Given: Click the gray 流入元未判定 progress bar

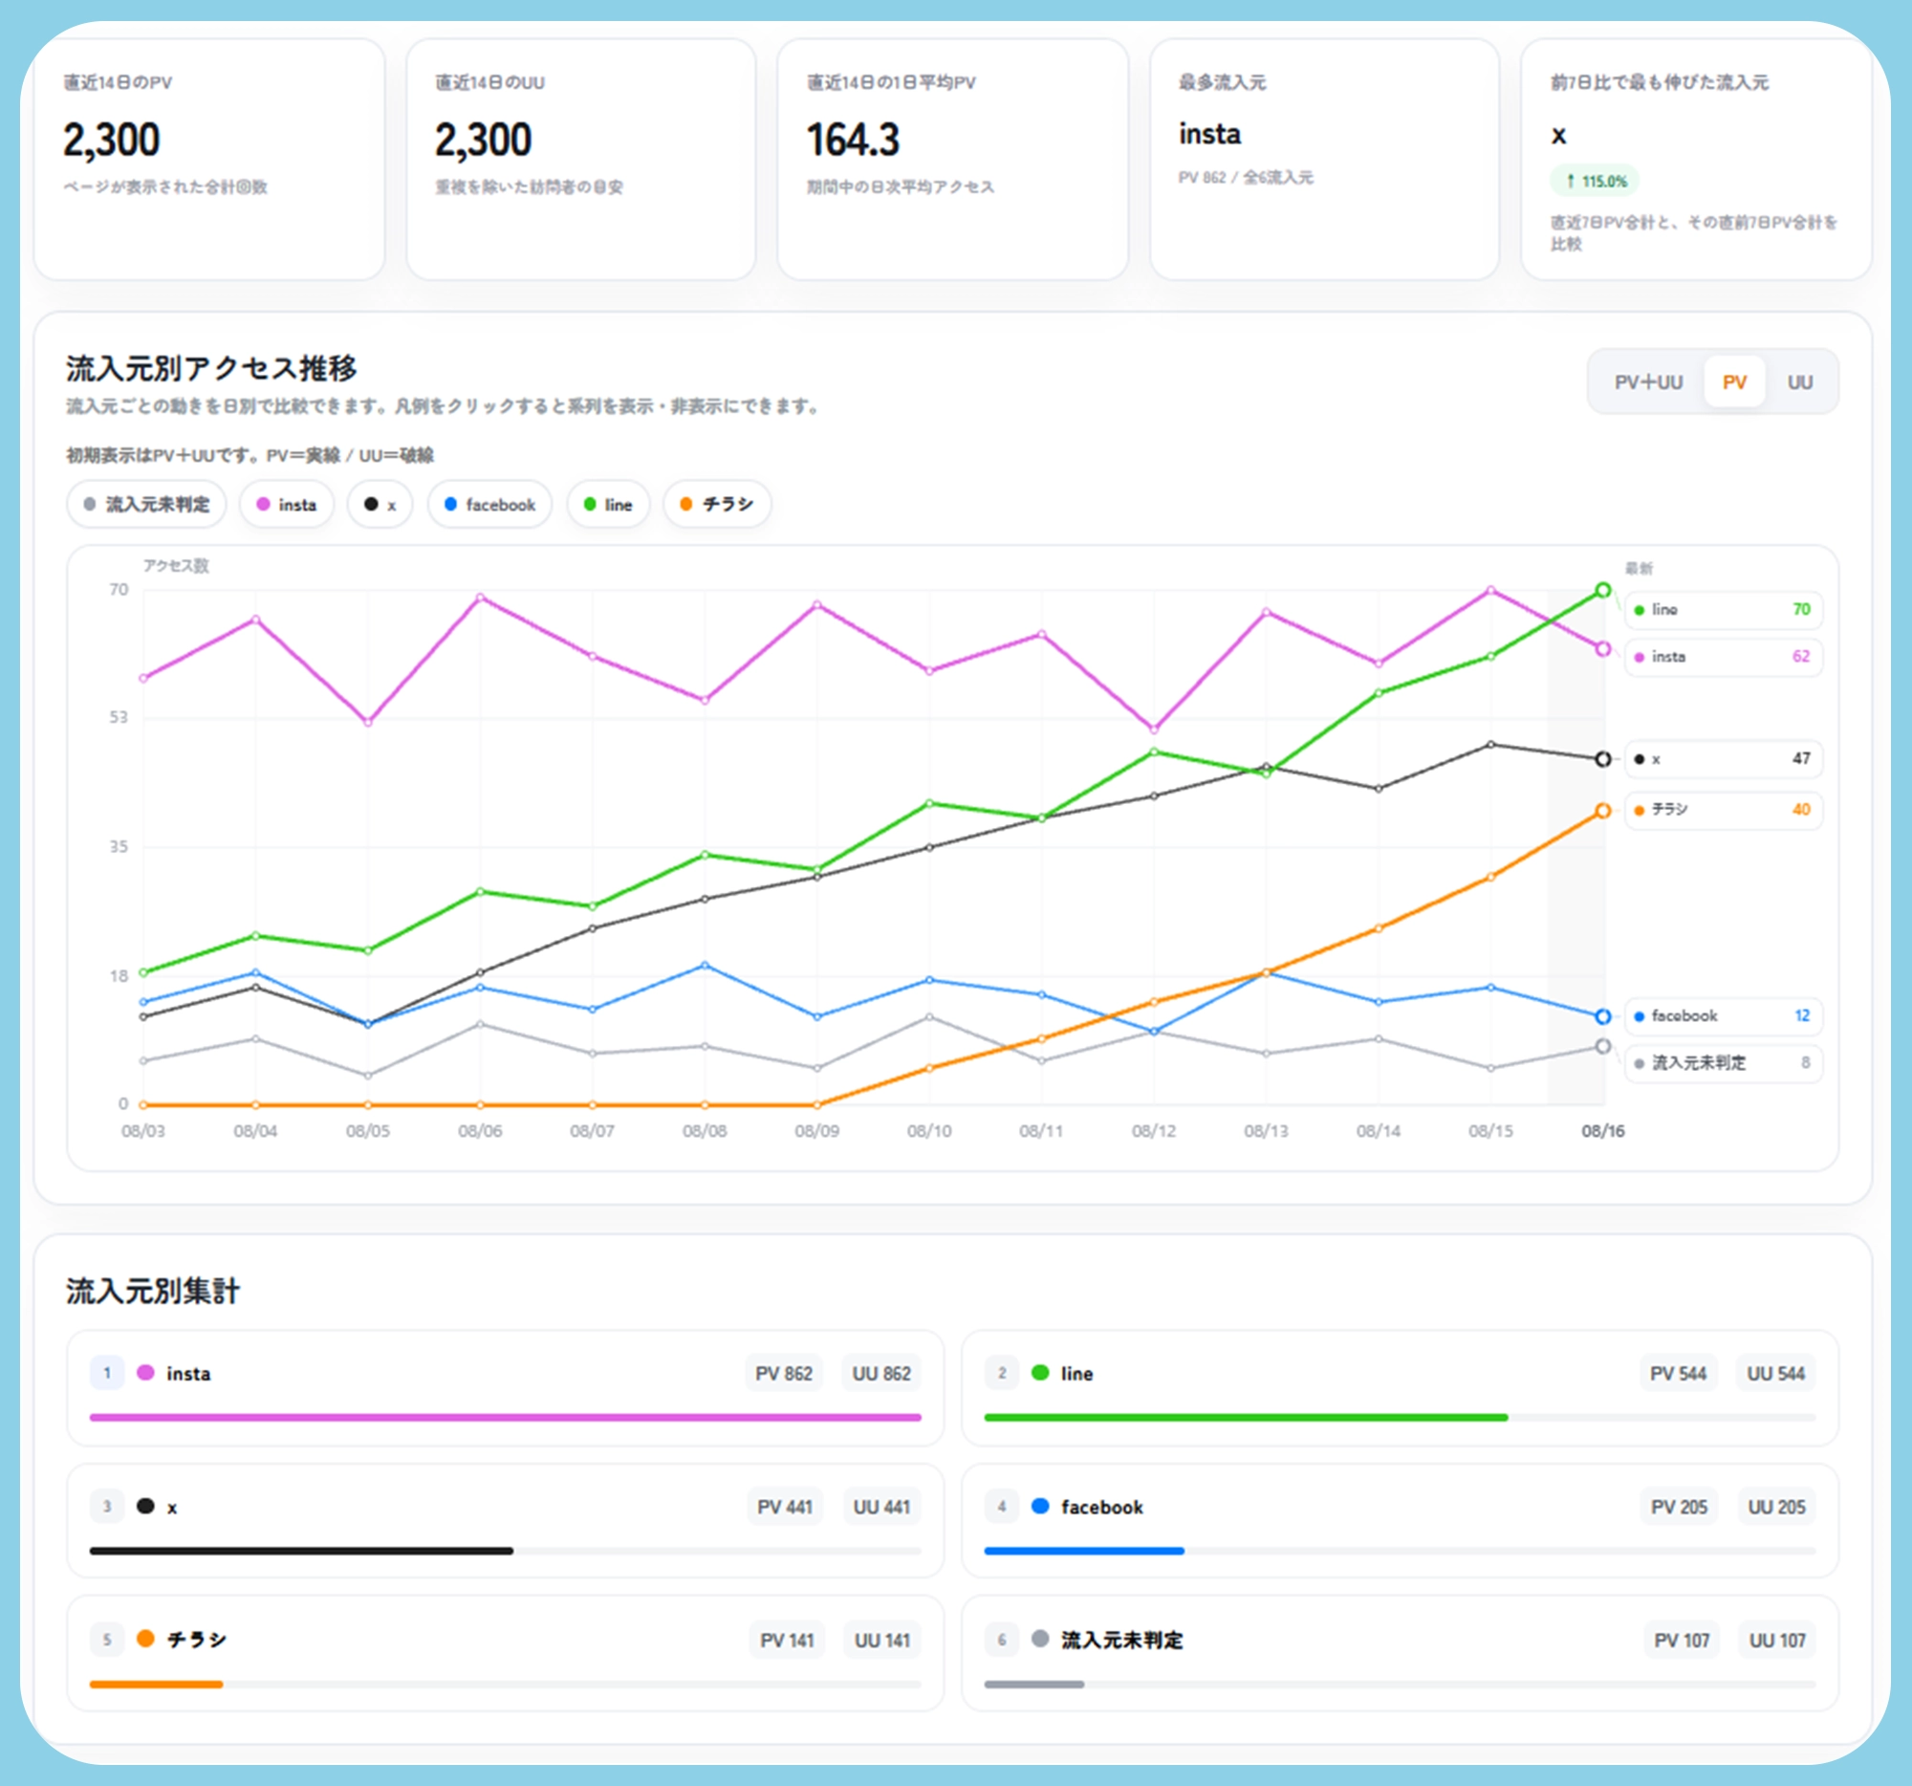Looking at the screenshot, I should [x=1034, y=1684].
